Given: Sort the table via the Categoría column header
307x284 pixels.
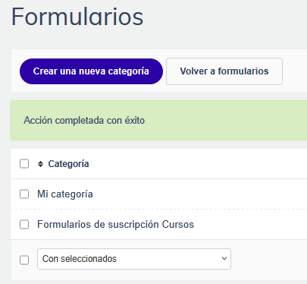Looking at the screenshot, I should pyautogui.click(x=68, y=164).
